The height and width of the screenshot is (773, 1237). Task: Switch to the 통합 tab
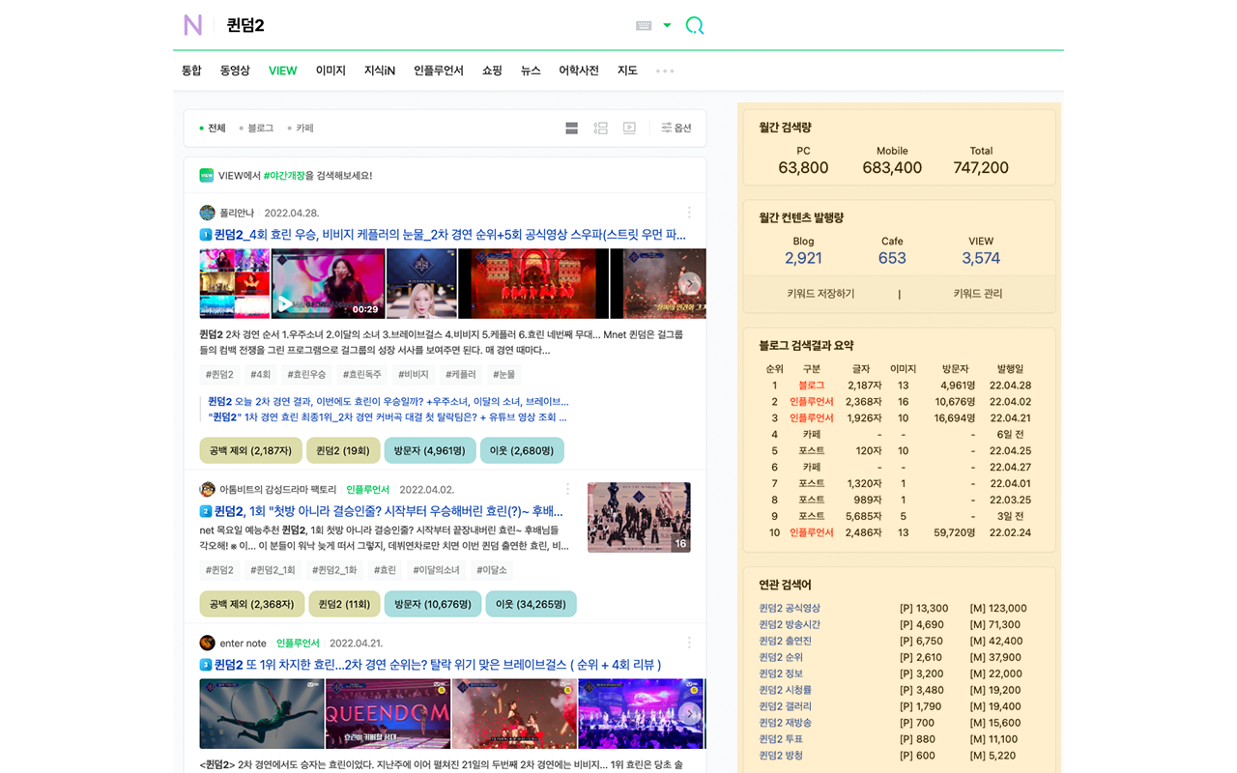191,71
